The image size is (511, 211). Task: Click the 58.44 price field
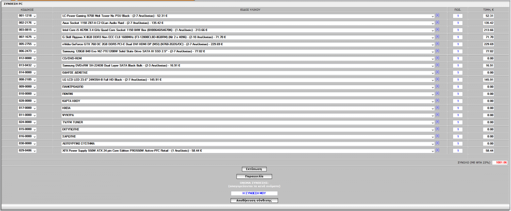pyautogui.click(x=488, y=151)
